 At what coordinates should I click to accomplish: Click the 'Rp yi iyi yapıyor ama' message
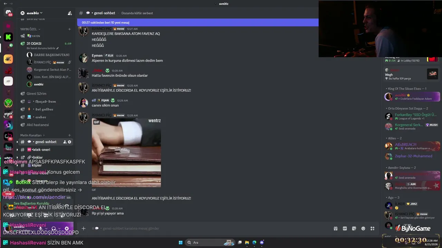point(108,213)
